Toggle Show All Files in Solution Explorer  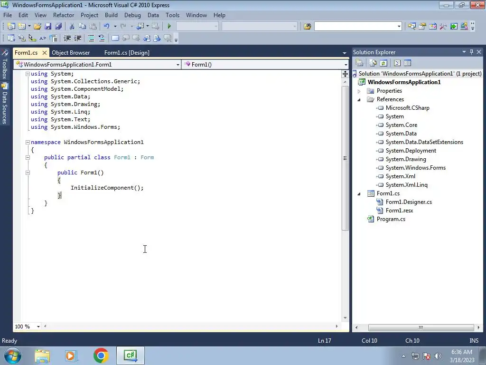[x=373, y=63]
